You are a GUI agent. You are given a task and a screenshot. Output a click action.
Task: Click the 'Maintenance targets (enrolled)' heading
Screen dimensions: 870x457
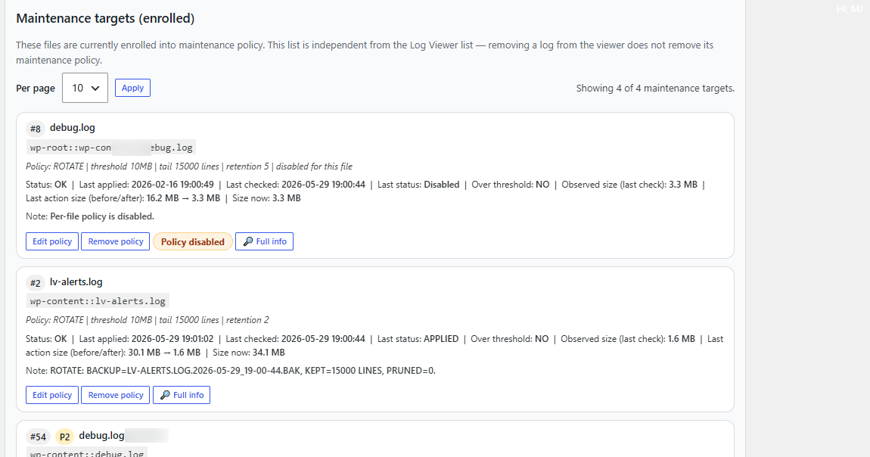pyautogui.click(x=105, y=18)
